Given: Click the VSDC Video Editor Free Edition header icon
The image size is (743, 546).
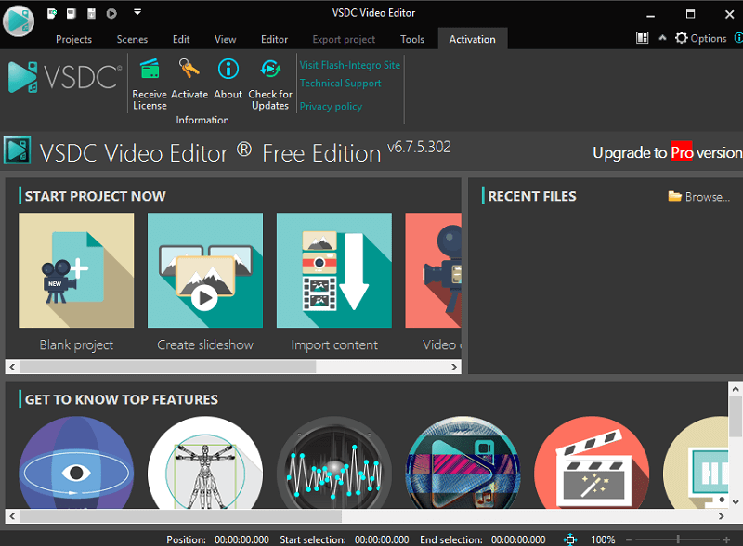Looking at the screenshot, I should click(x=18, y=150).
